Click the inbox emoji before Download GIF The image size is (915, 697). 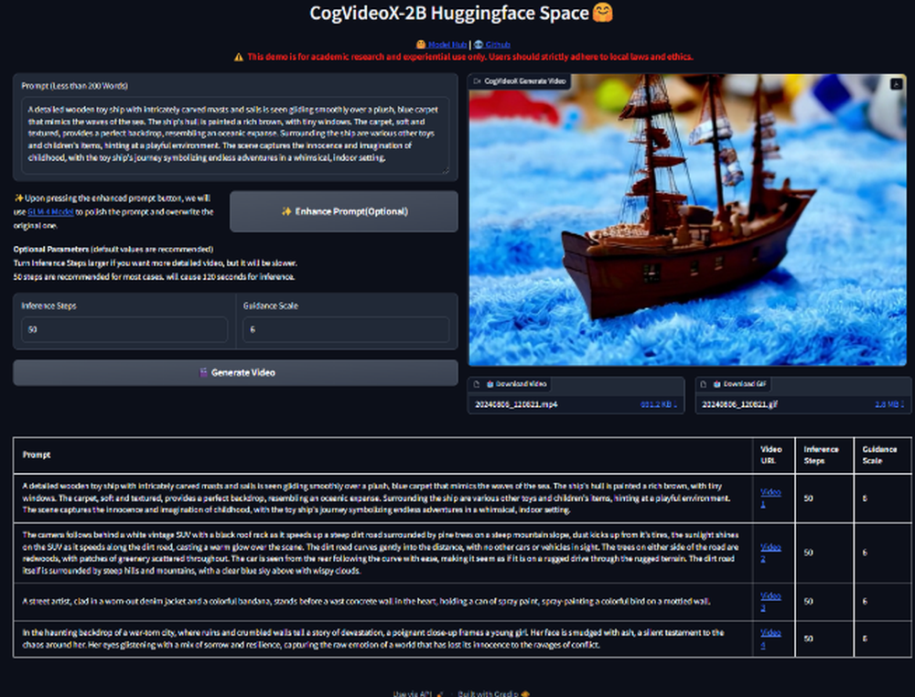pyautogui.click(x=716, y=384)
